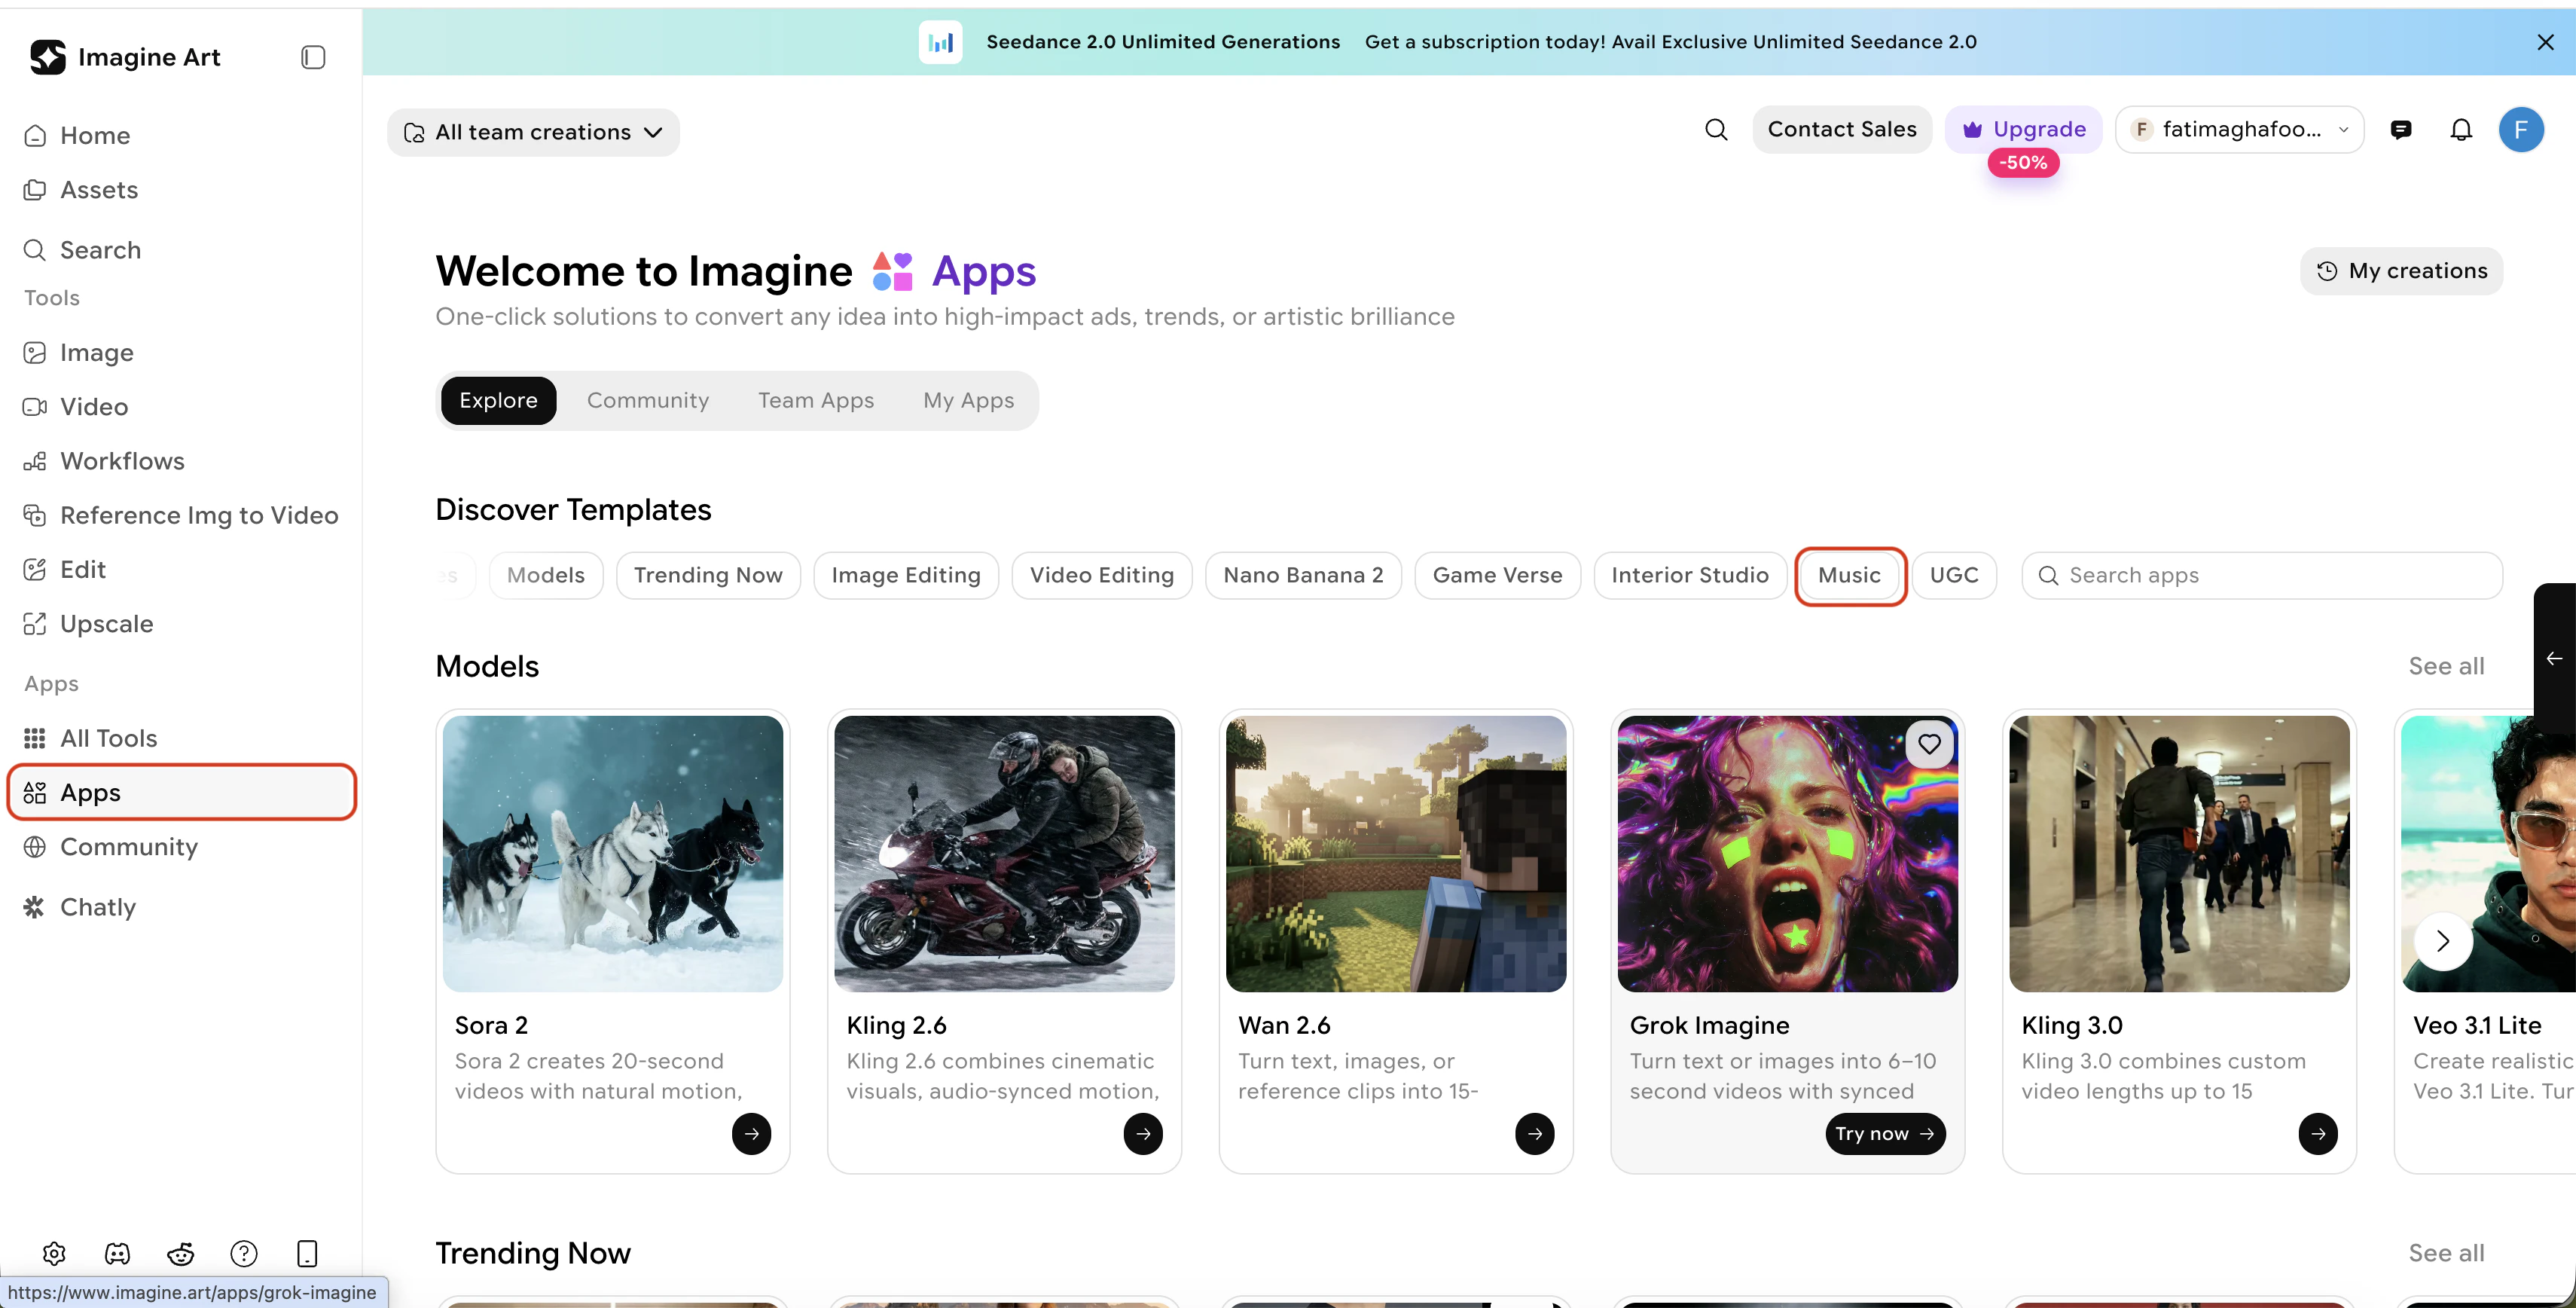Click Contact Sales button
The width and height of the screenshot is (2576, 1308).
[1842, 129]
